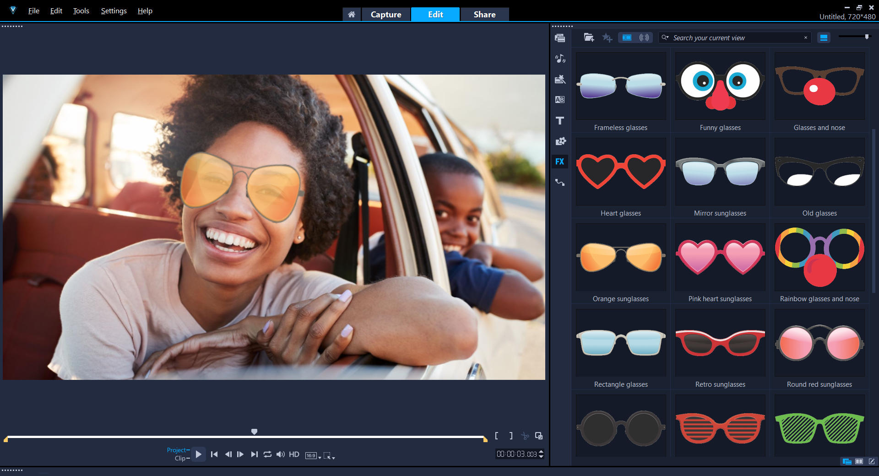
Task: Open the Title (T) library panel
Action: click(x=559, y=121)
